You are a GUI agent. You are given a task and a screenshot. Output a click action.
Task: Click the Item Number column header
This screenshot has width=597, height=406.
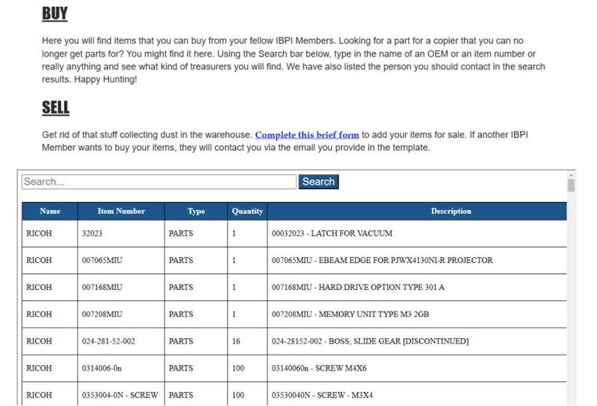(121, 211)
